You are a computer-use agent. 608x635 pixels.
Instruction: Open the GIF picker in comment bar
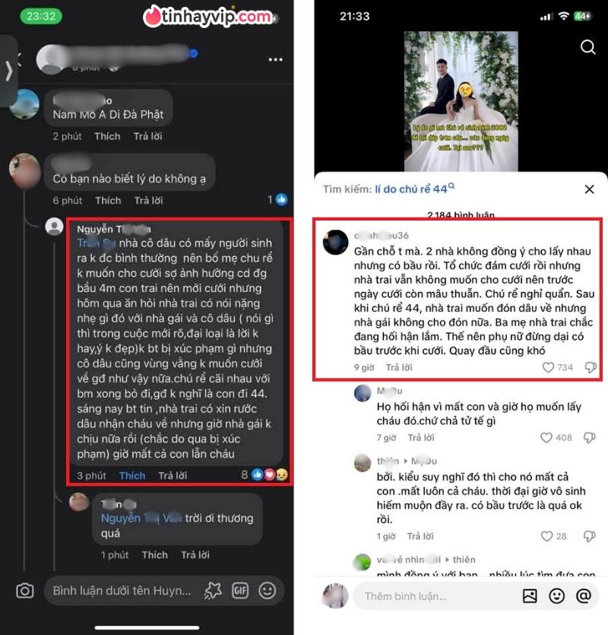239,590
